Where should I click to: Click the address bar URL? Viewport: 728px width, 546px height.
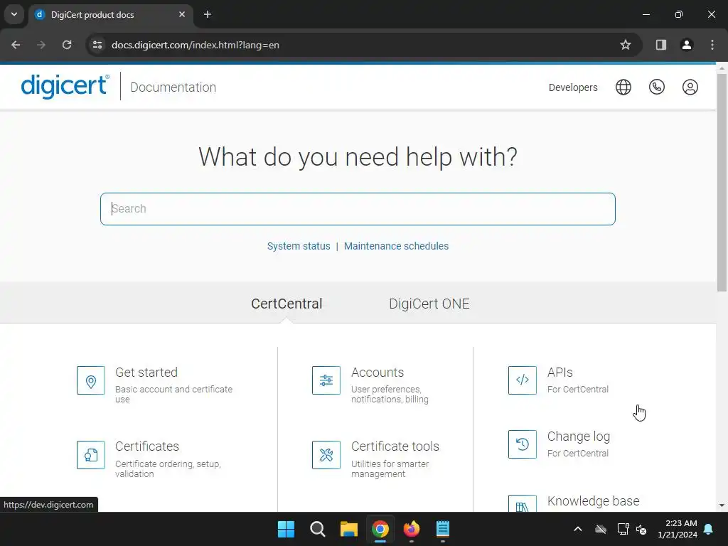[196, 45]
